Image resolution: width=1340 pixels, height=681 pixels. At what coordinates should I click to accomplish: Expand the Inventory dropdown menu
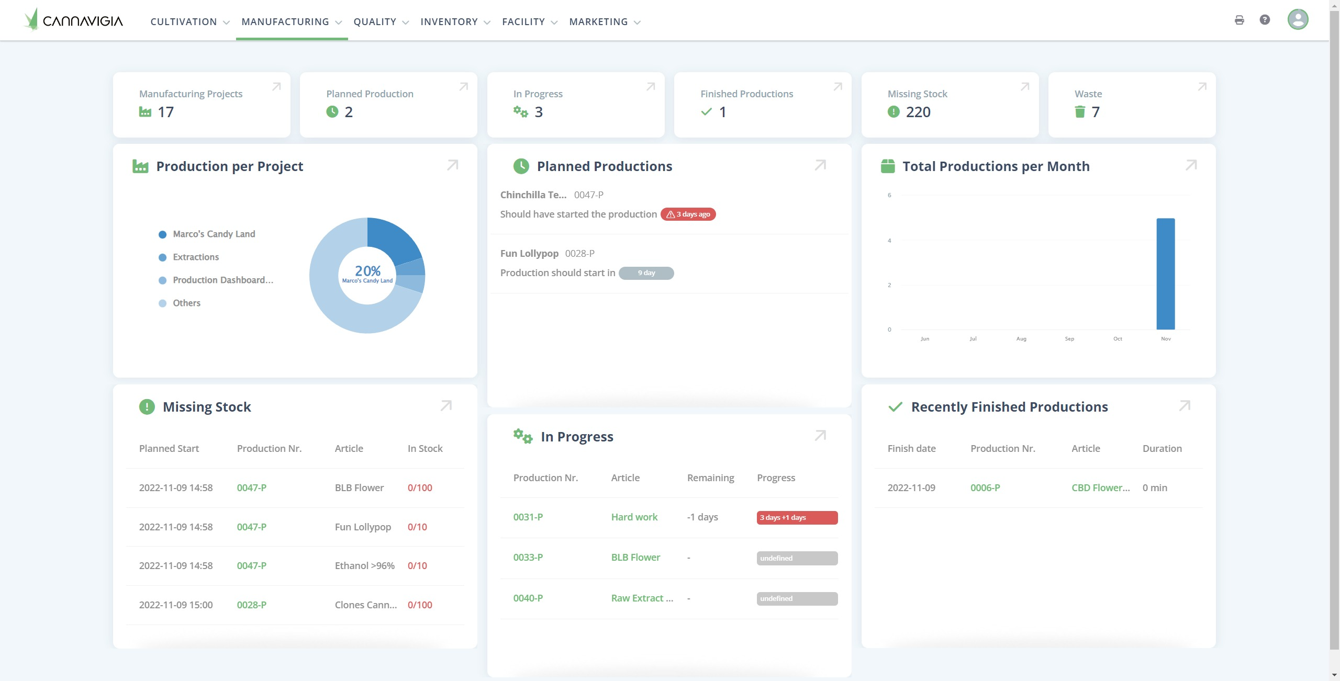(x=455, y=22)
